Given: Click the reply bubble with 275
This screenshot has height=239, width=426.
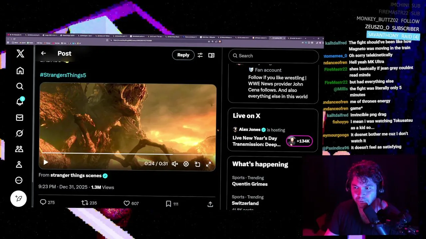Looking at the screenshot, I should coord(47,202).
